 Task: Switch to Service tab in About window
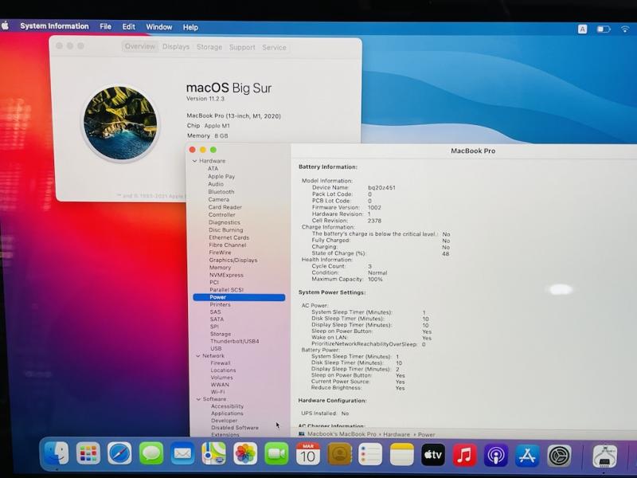(x=274, y=48)
